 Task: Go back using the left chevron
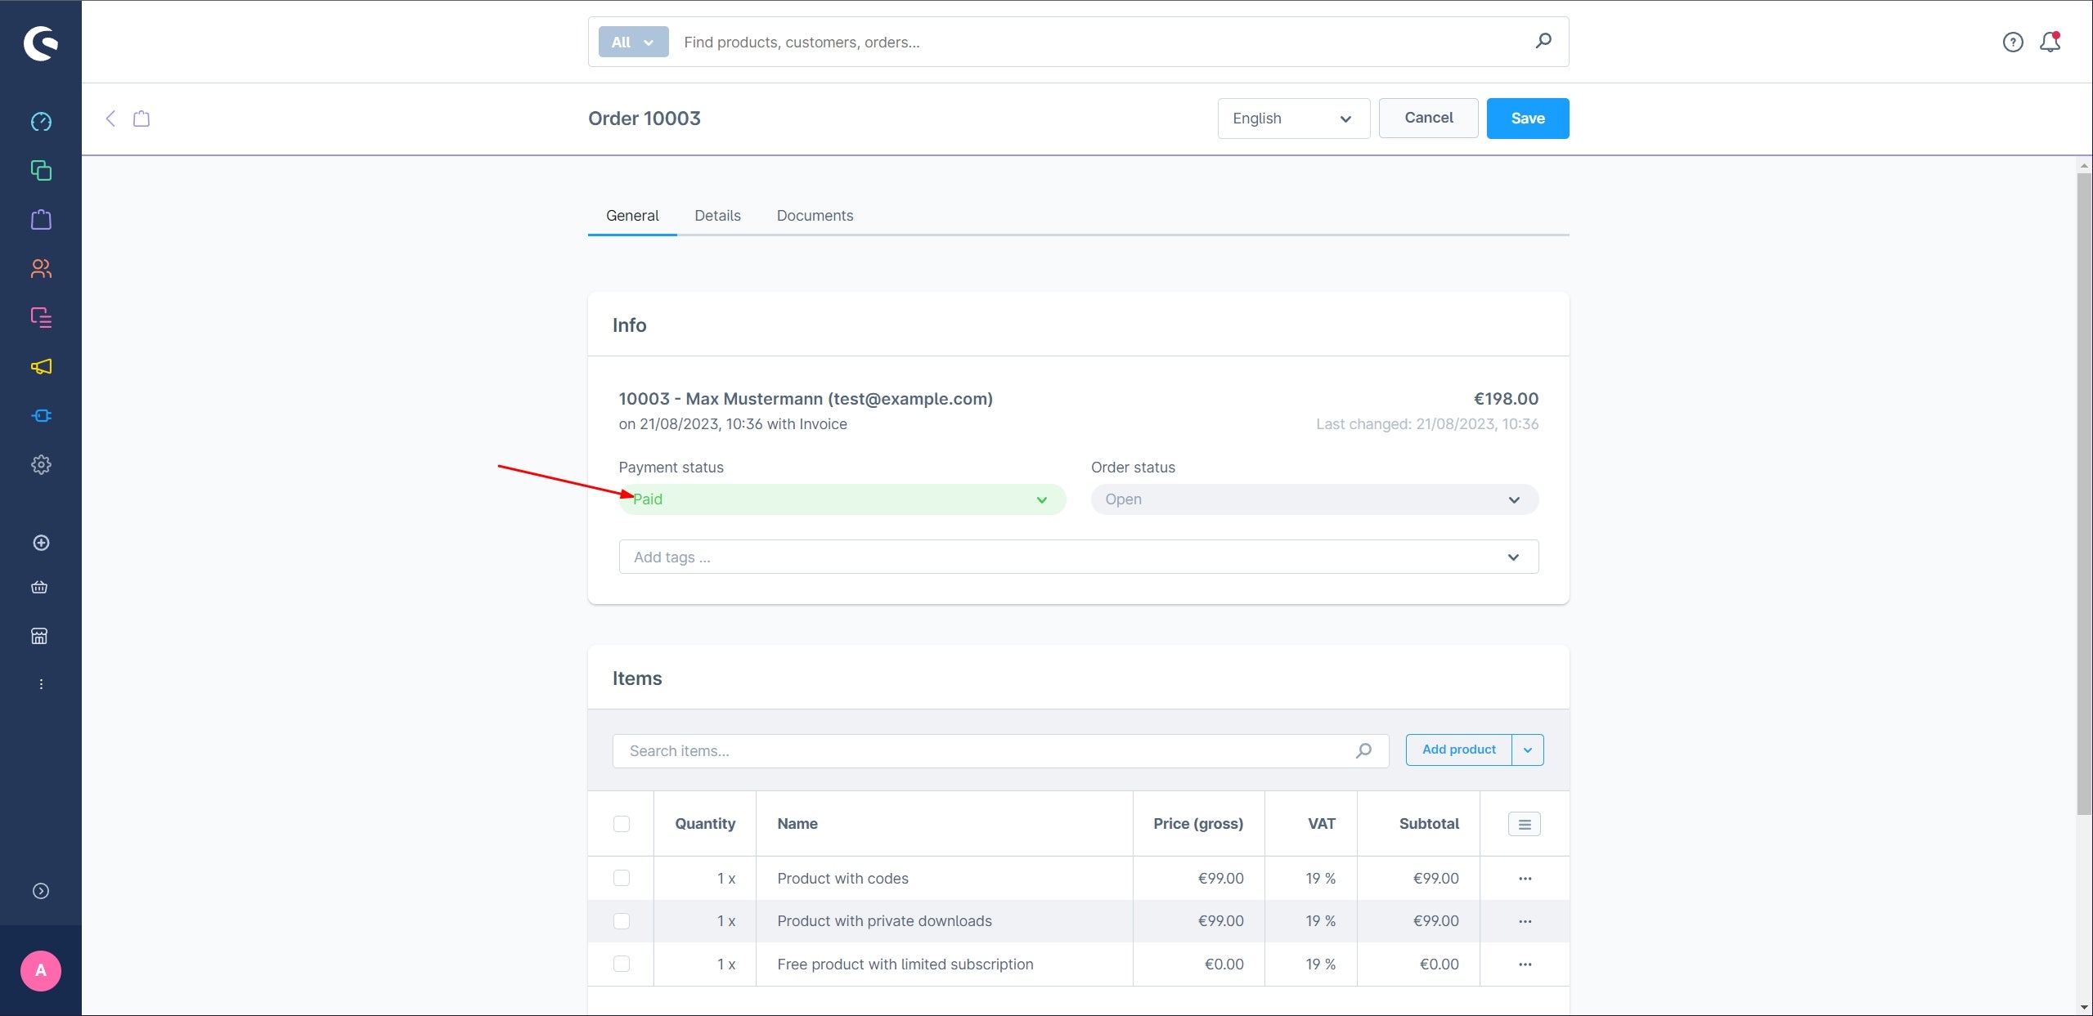click(110, 119)
